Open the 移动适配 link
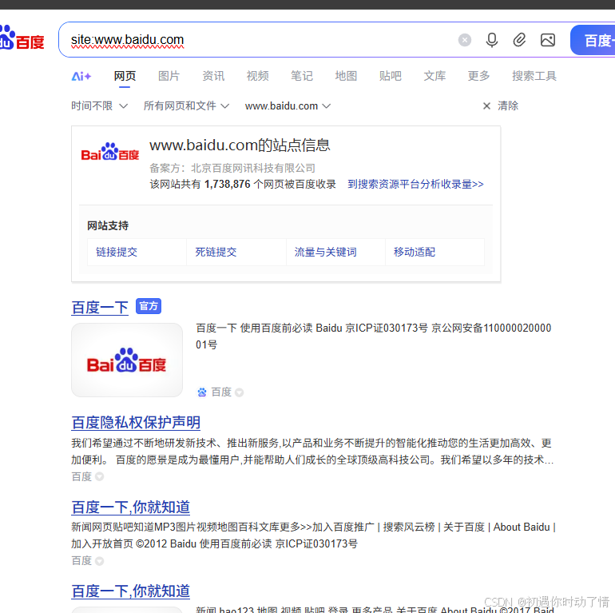615x613 pixels. [415, 252]
